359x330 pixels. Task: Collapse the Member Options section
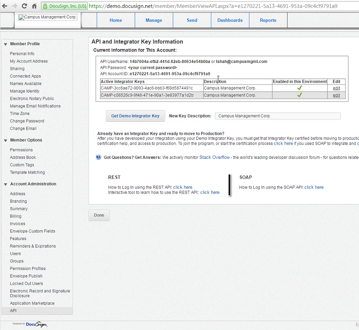click(x=5, y=140)
